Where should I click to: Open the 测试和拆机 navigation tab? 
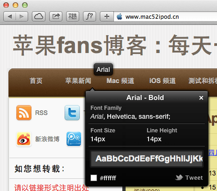(202, 81)
